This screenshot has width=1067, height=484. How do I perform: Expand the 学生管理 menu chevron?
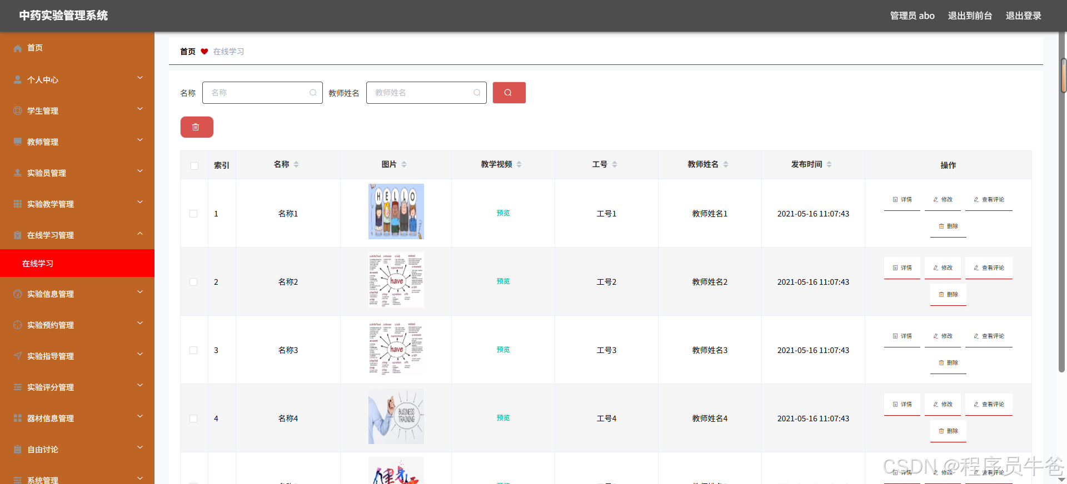140,109
